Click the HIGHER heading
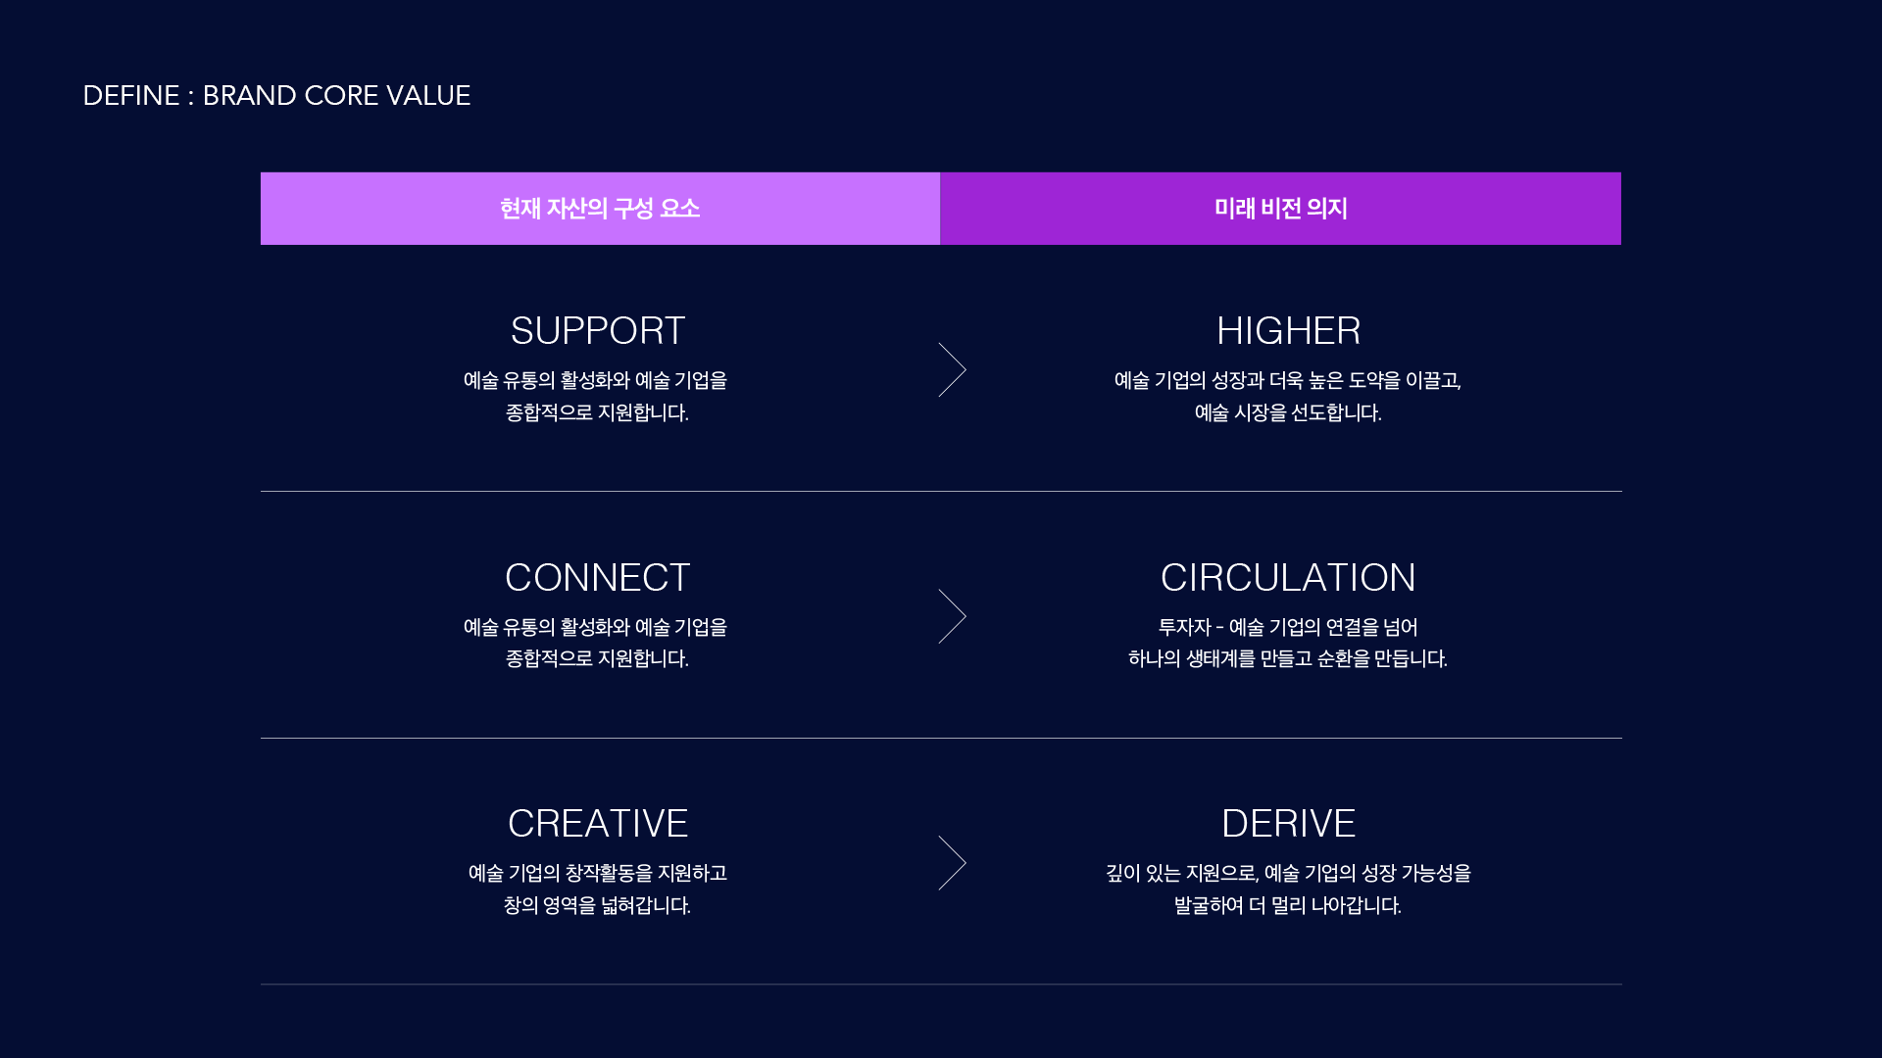This screenshot has width=1882, height=1058. pos(1288,331)
